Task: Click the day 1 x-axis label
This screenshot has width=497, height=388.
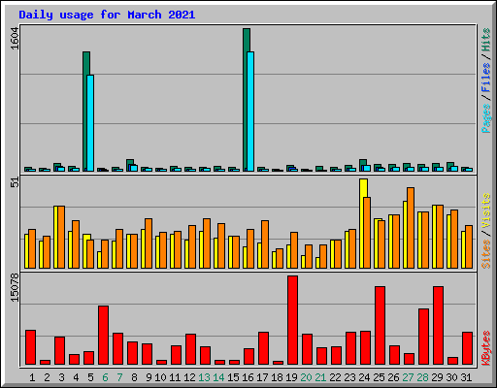Action: (x=32, y=377)
